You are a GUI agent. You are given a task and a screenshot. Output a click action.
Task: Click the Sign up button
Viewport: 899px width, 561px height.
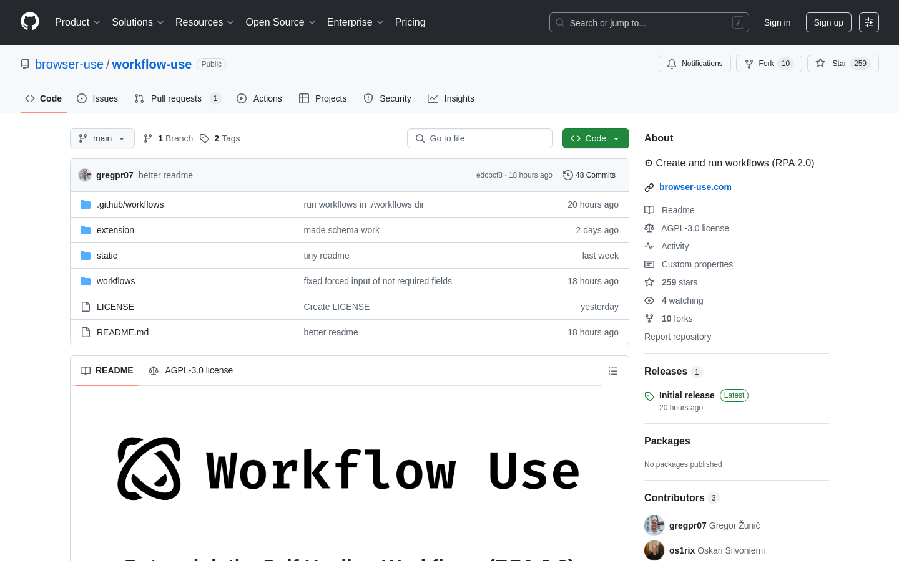point(828,22)
